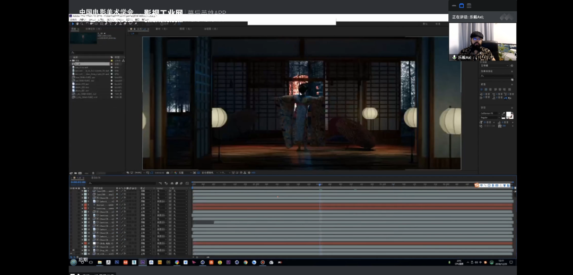Screen dimensions: 573x275
Task: Open After Effects from the taskbar
Action: [142, 262]
